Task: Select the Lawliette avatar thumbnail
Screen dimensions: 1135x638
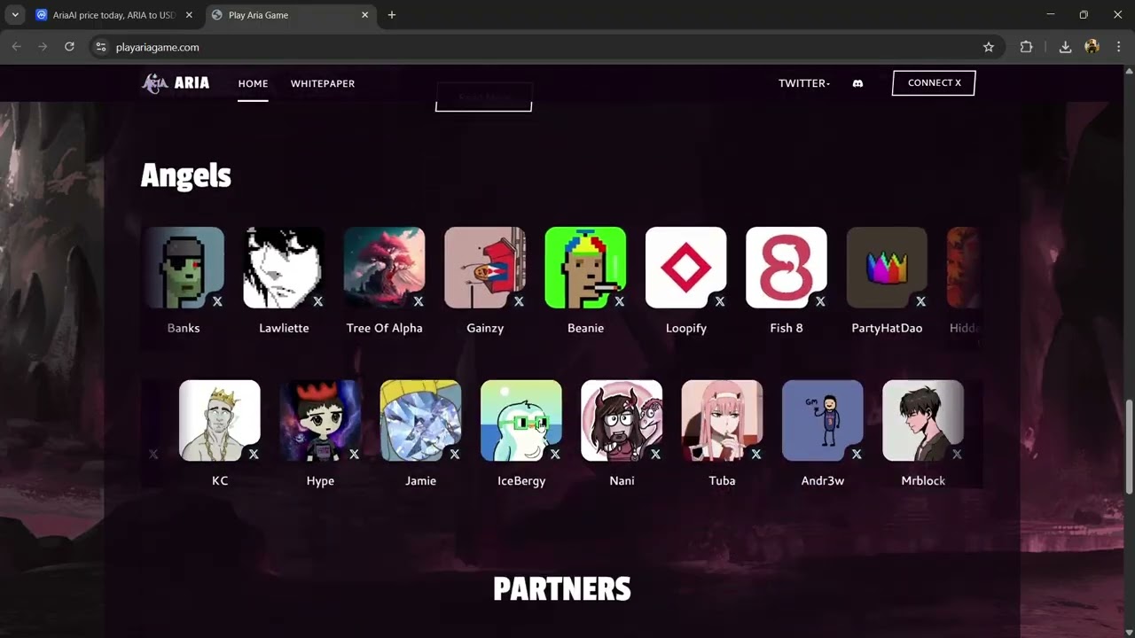Action: 284,268
